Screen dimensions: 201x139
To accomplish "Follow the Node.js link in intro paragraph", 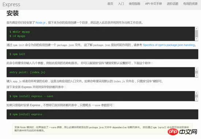I will pyautogui.click(x=40, y=23).
